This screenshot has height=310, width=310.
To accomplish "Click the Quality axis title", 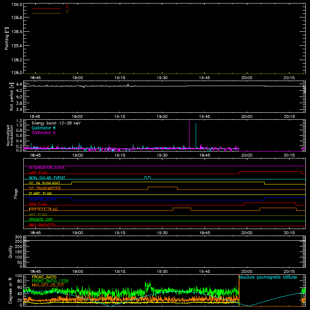I will point(10,251).
